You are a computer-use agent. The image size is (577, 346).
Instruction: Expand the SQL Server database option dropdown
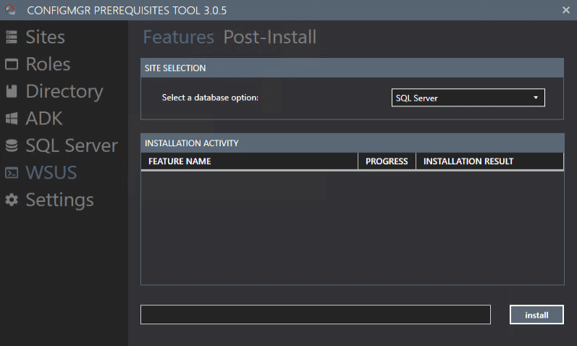pos(467,98)
